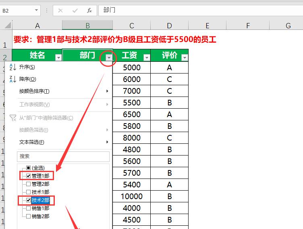This screenshot has width=303, height=229.
Task: Click the clear filter funnel icon
Action: (13, 118)
